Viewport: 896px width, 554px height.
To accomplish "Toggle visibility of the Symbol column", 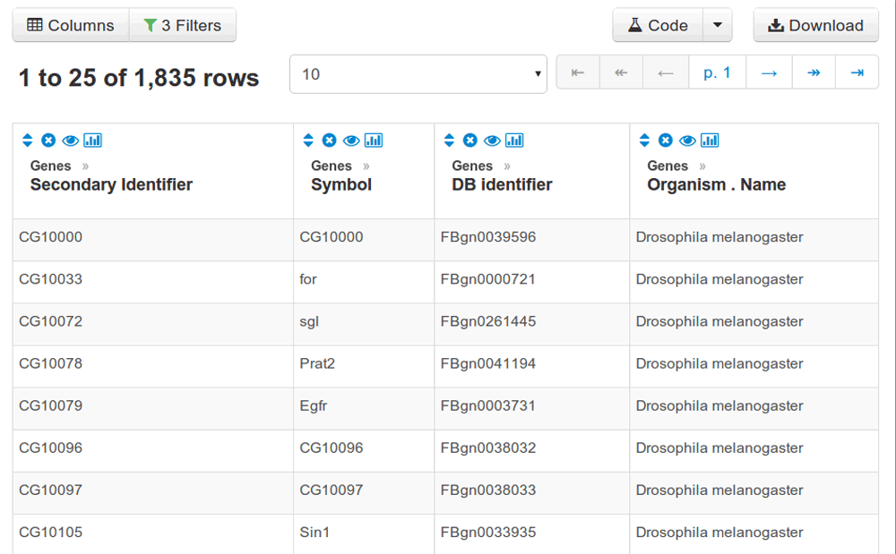I will coord(351,141).
